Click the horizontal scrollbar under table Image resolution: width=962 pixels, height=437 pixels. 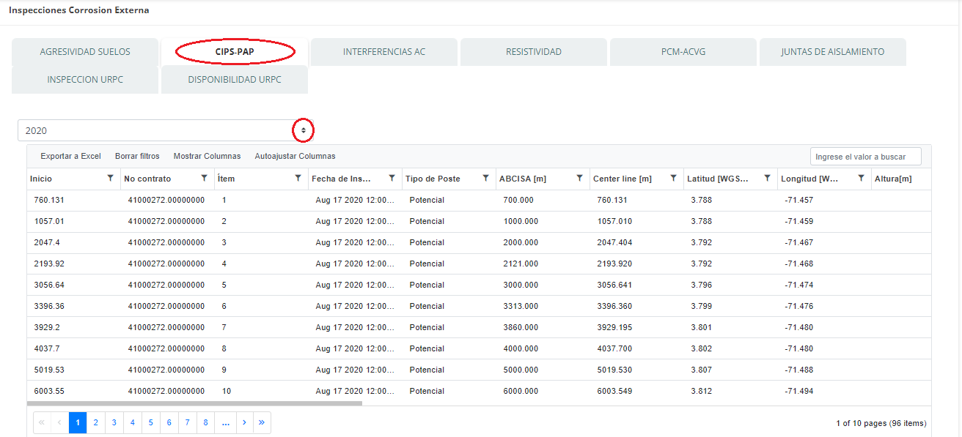click(194, 403)
